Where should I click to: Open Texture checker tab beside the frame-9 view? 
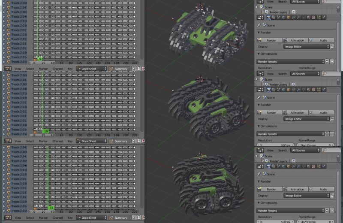(313, 17)
